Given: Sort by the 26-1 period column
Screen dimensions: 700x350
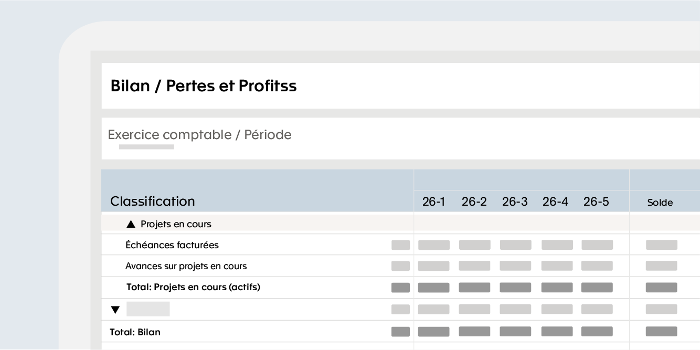Looking at the screenshot, I should 433,201.
